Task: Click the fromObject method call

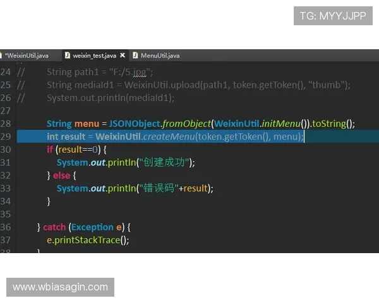Action: click(x=186, y=124)
